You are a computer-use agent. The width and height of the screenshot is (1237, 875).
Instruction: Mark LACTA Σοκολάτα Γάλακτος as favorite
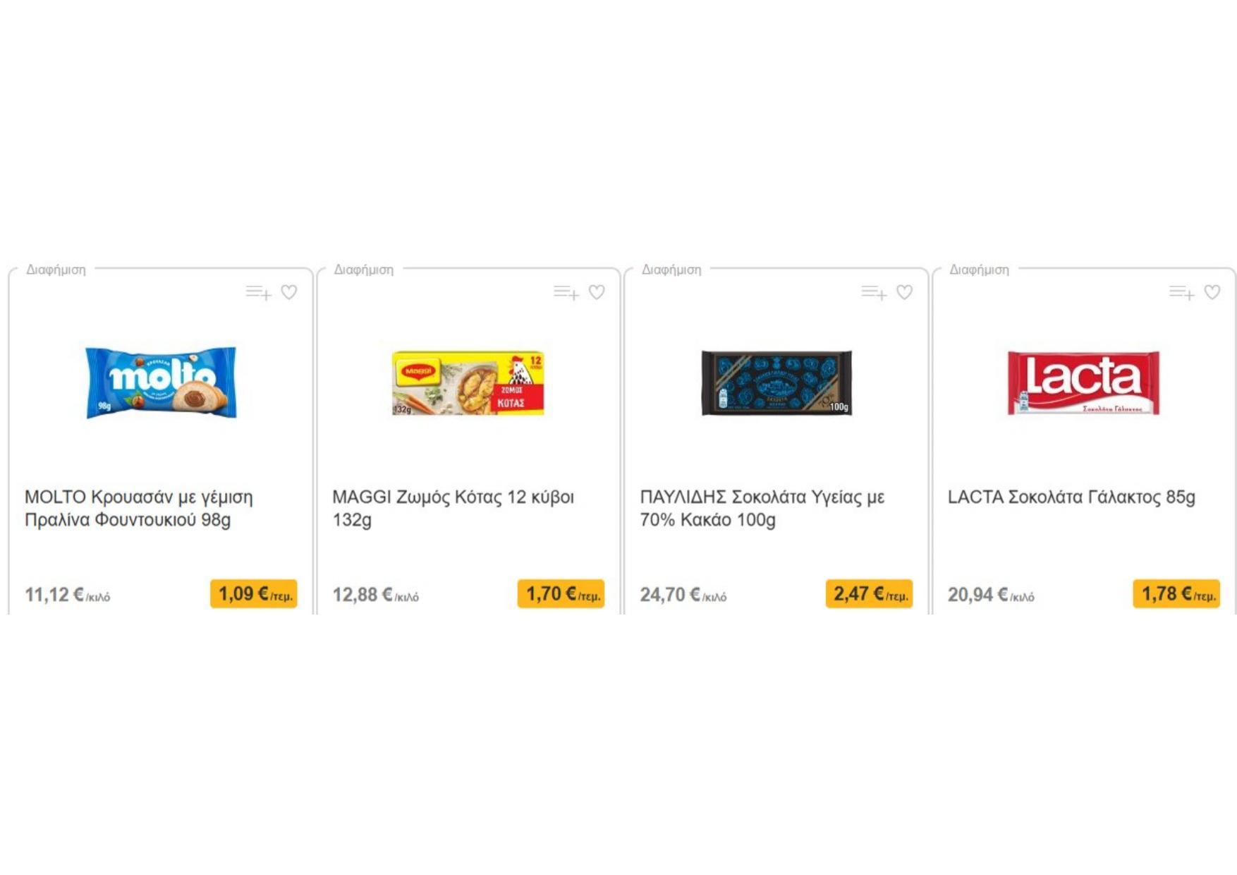click(1212, 292)
